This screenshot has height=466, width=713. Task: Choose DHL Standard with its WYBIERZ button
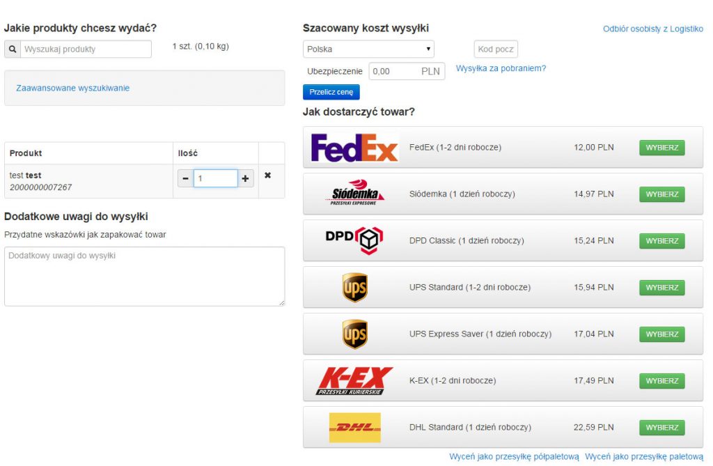tap(661, 427)
